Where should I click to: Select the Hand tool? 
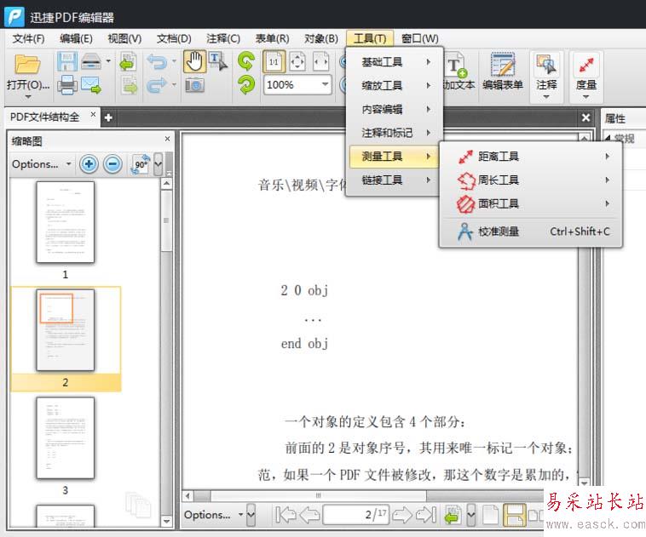pos(194,62)
